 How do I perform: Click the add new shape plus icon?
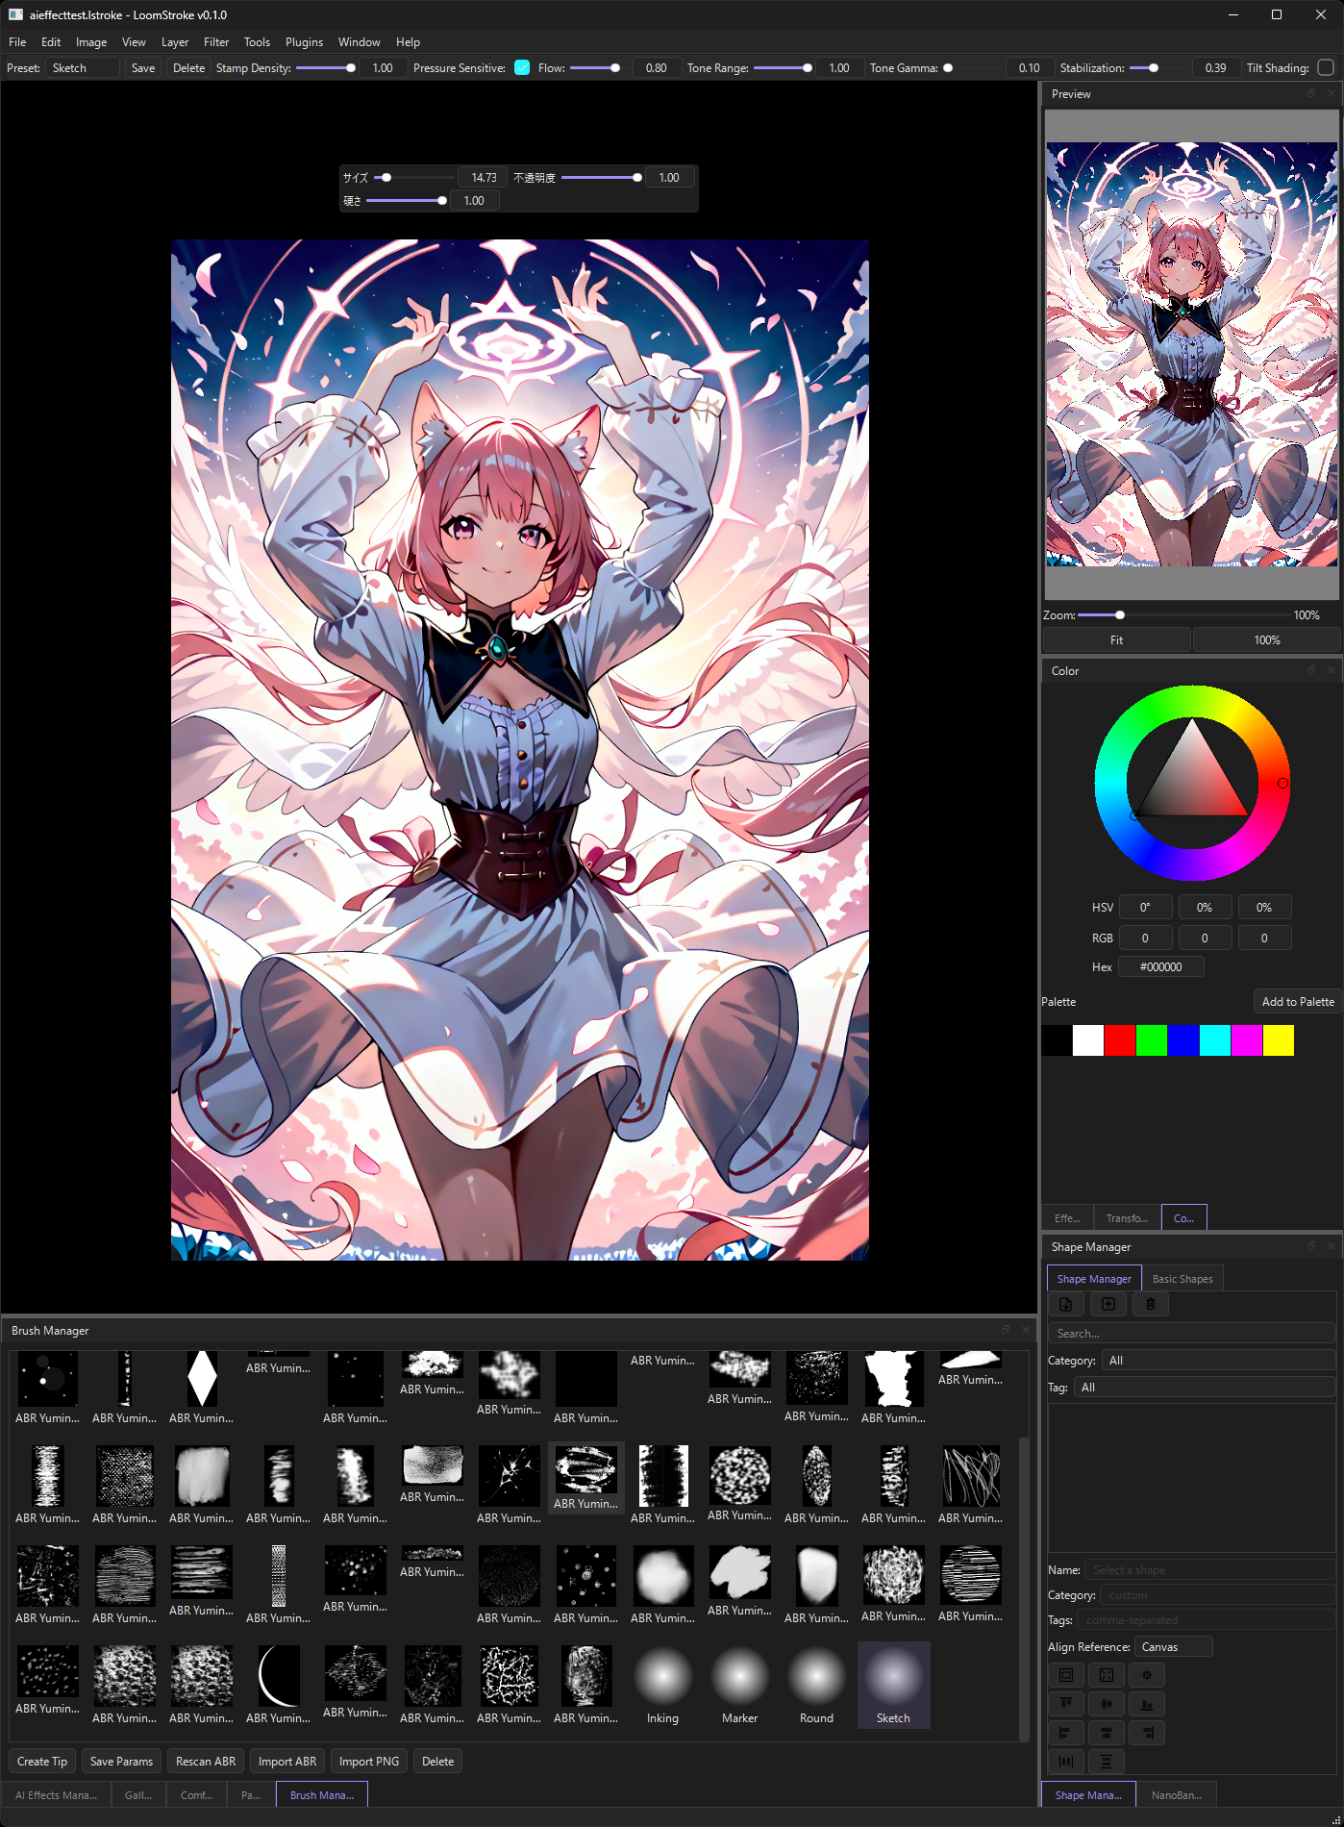tap(1108, 1304)
